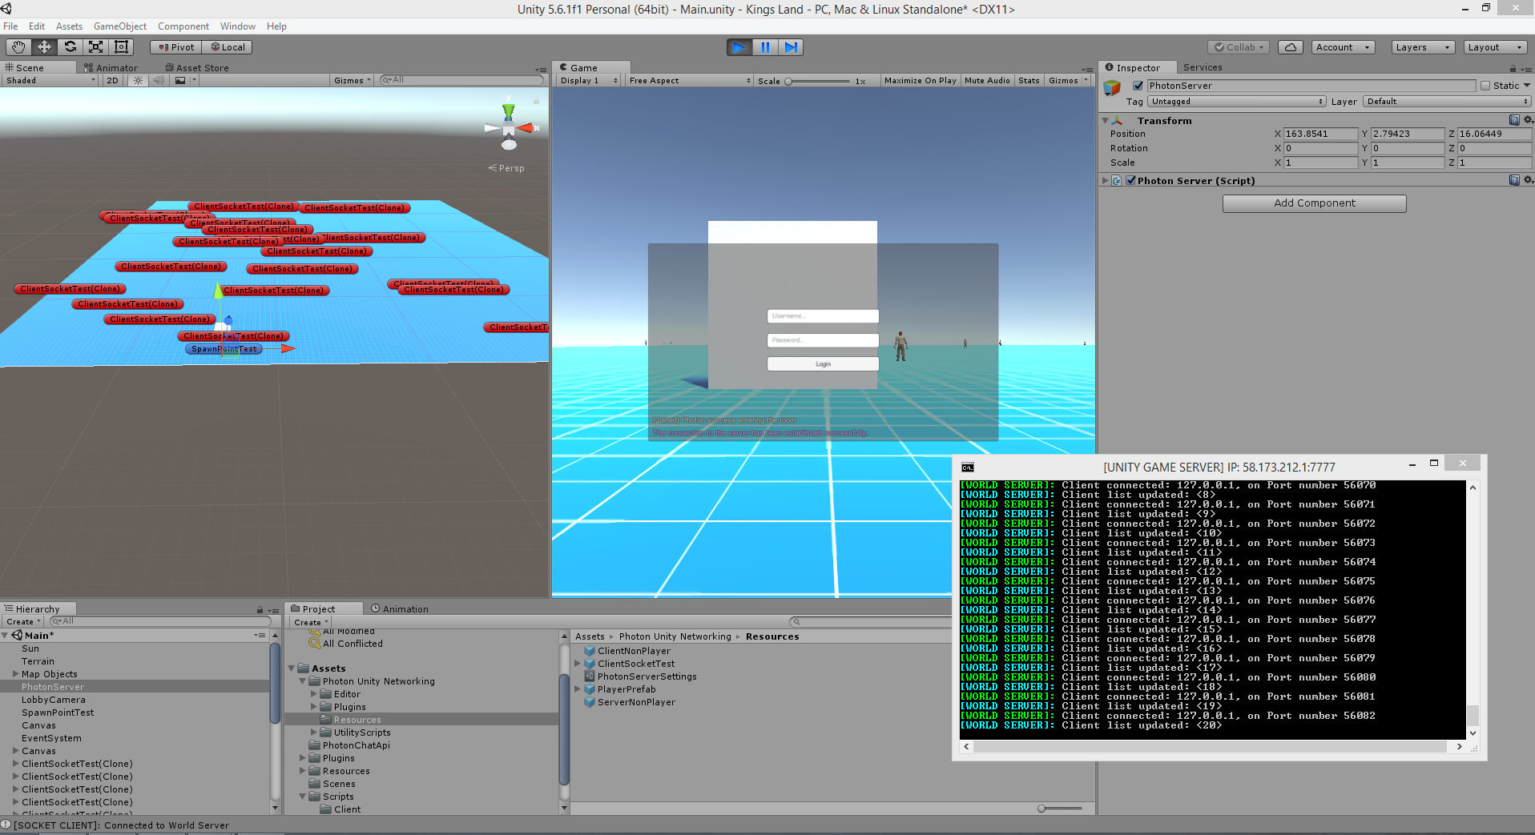Open the Layers dropdown
This screenshot has height=835, width=1535.
click(x=1423, y=47)
